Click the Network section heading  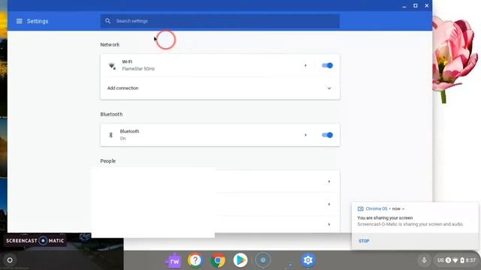[x=110, y=45]
